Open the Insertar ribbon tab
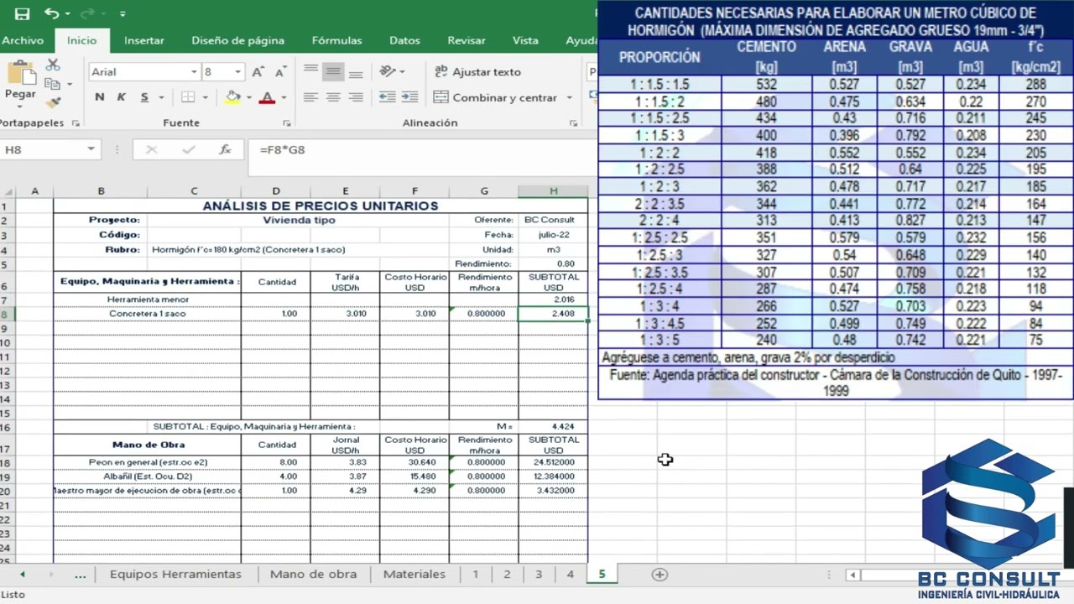1074x604 pixels. coord(144,40)
